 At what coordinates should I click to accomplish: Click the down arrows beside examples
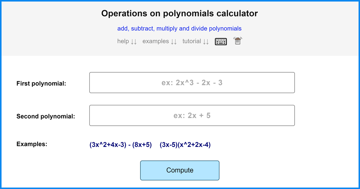point(174,42)
